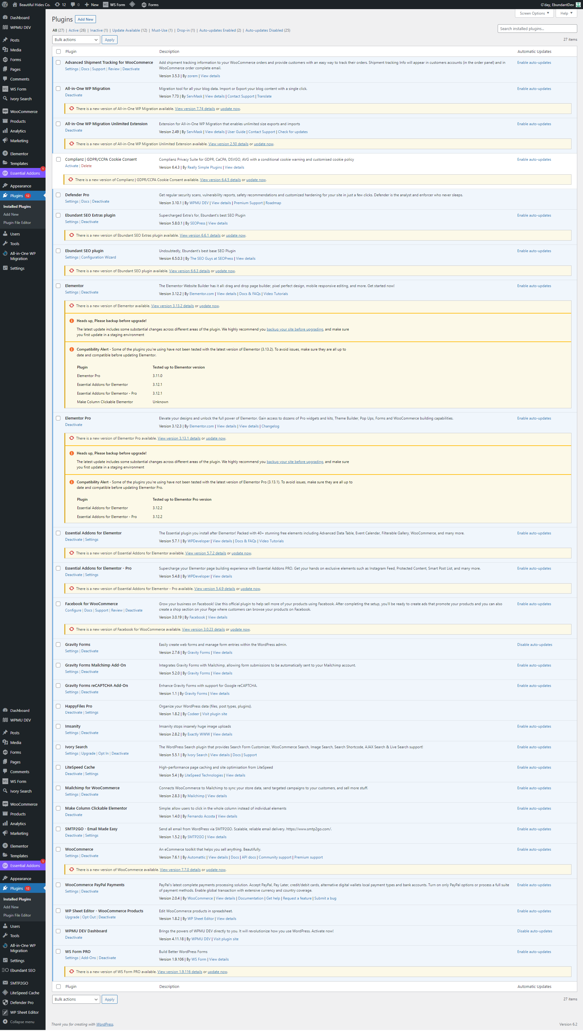Toggle the top select-all plugins checkbox

tap(59, 51)
